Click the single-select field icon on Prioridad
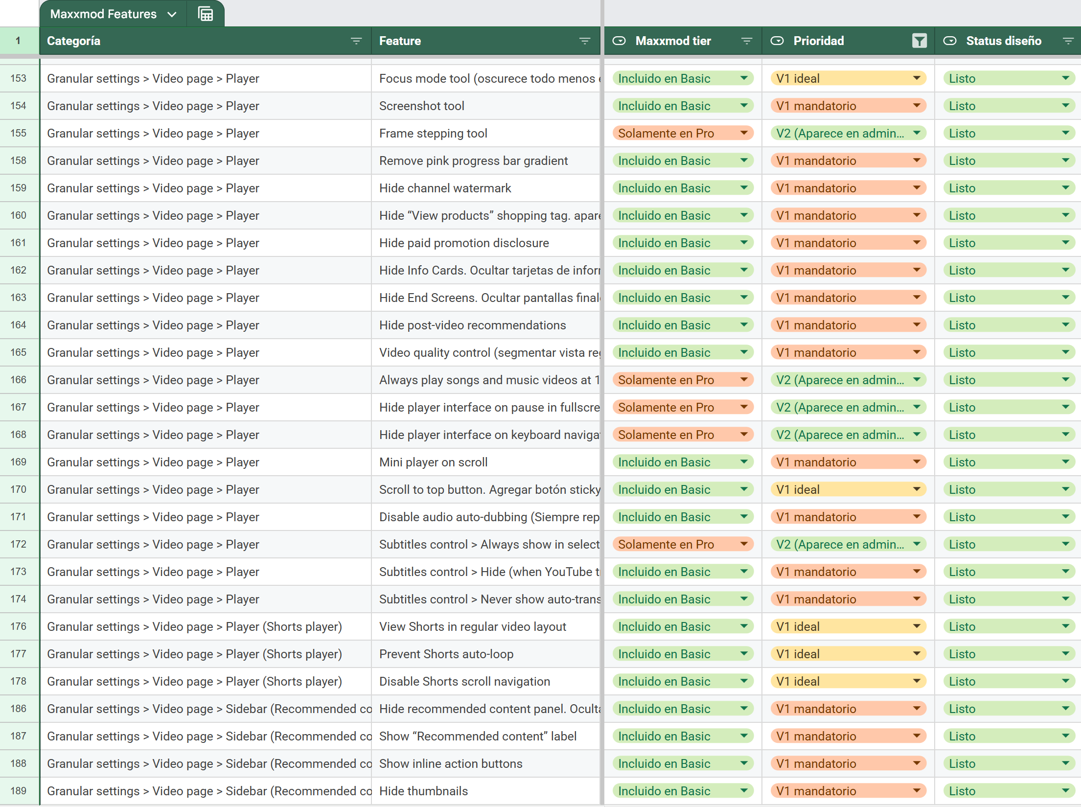 pyautogui.click(x=778, y=41)
